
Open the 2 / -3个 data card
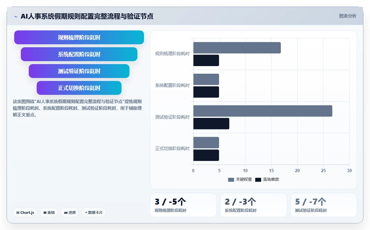[253, 205]
